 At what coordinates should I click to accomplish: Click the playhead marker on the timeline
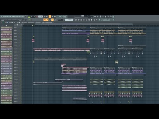click(x=32, y=25)
